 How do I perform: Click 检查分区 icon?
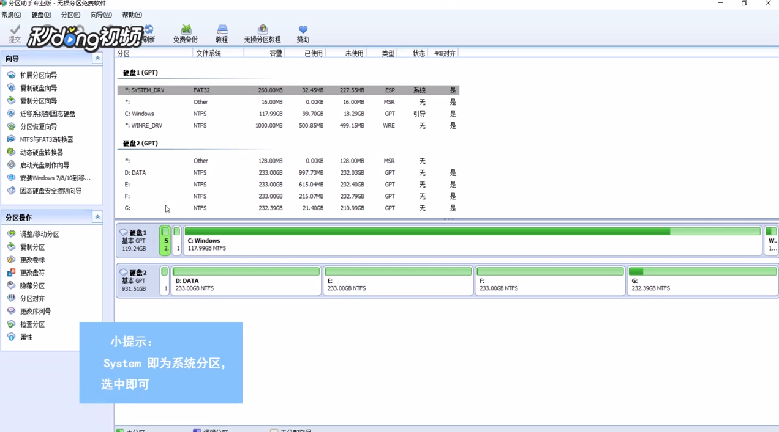coord(11,324)
